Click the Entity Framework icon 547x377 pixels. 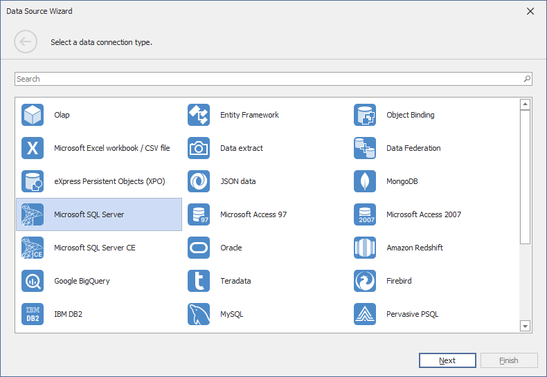click(199, 115)
